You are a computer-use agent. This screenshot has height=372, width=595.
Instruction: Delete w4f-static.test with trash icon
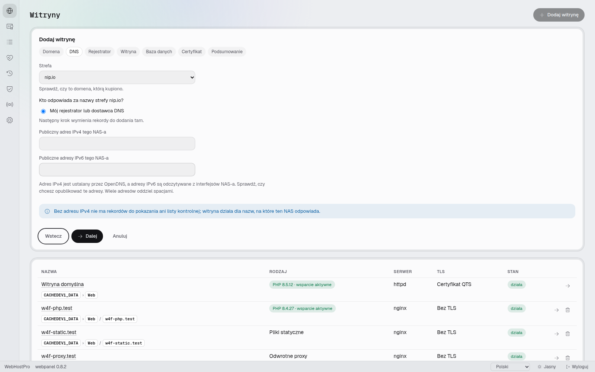pyautogui.click(x=567, y=334)
